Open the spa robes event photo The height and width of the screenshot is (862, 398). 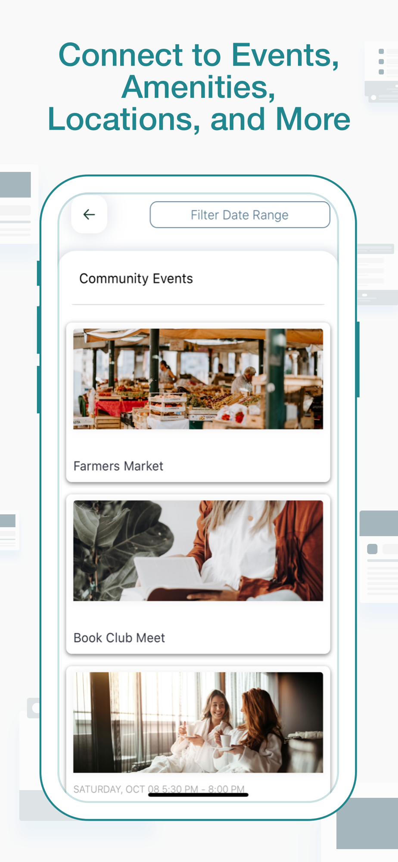tap(198, 722)
